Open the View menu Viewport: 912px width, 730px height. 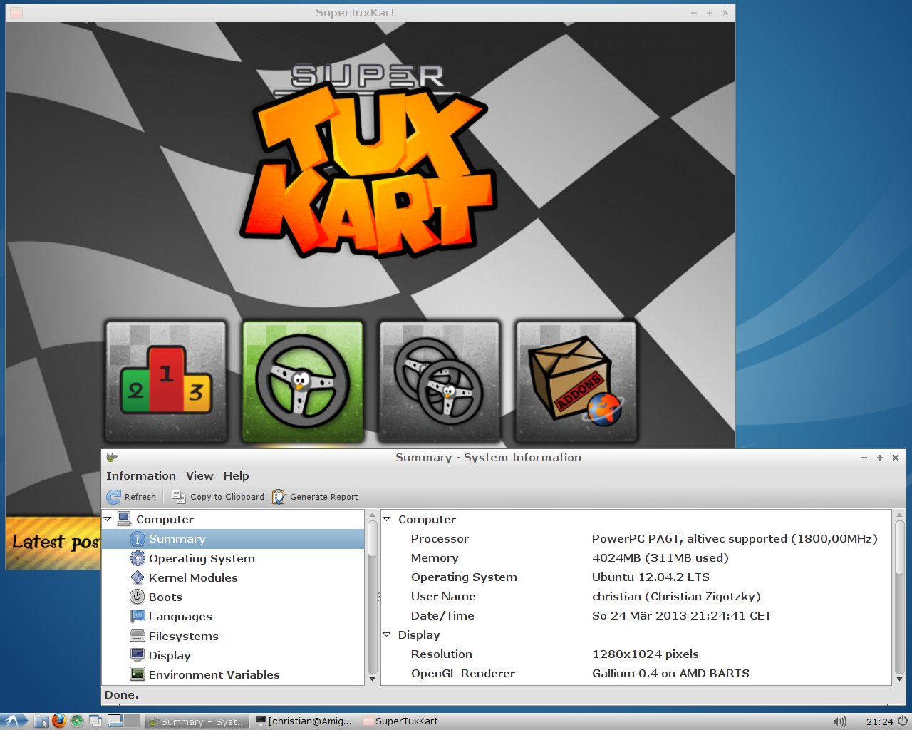click(x=199, y=476)
